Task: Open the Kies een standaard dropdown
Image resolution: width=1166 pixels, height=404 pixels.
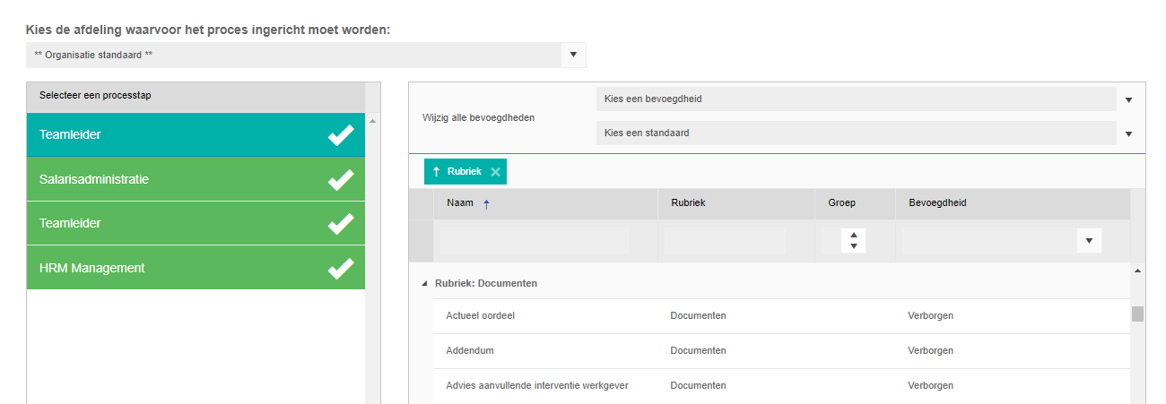Action: click(x=1128, y=133)
